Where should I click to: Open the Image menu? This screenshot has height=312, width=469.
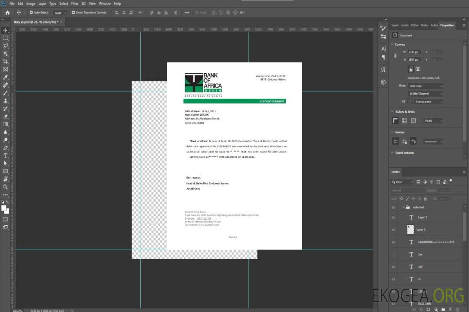(x=31, y=3)
